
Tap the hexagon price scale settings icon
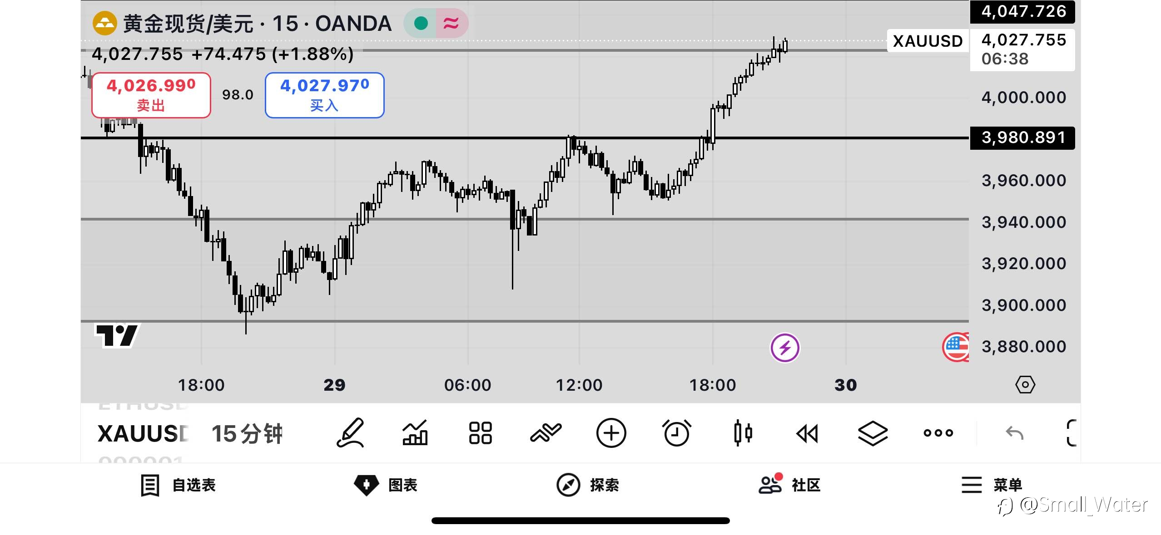[1025, 385]
